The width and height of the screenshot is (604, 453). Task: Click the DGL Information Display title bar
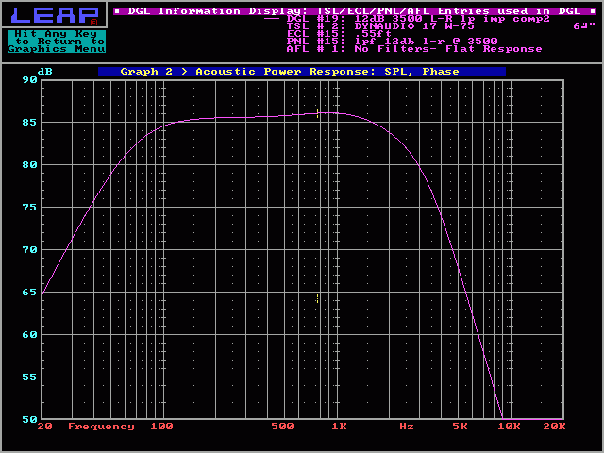click(355, 10)
